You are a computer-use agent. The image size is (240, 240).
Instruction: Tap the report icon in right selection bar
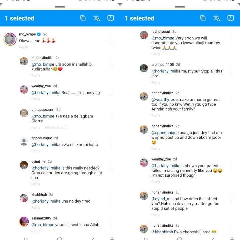(231, 18)
